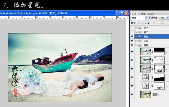Select image thumbnail beside the gradient mask
169x107 pixels.
coord(146,52)
